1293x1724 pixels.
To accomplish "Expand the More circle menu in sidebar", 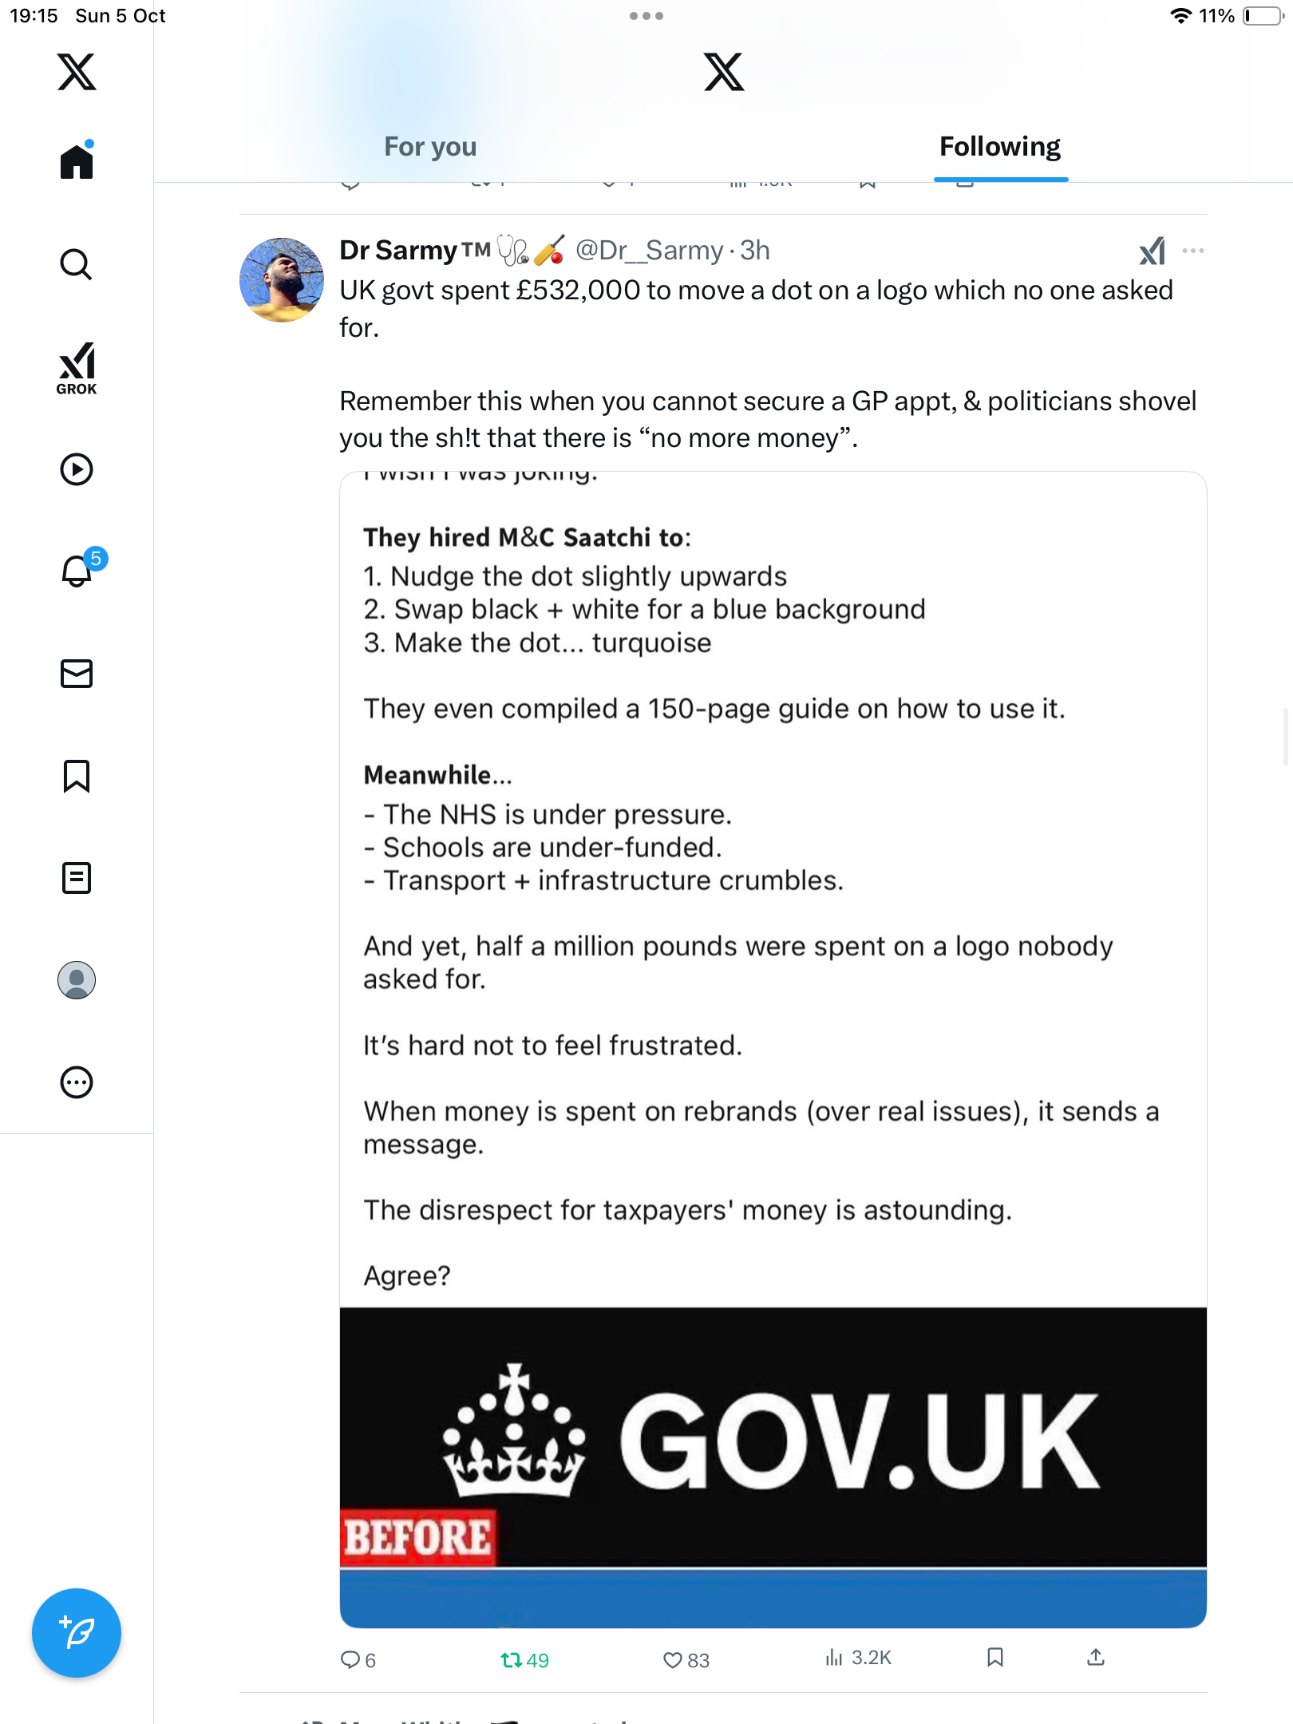I will (77, 1082).
